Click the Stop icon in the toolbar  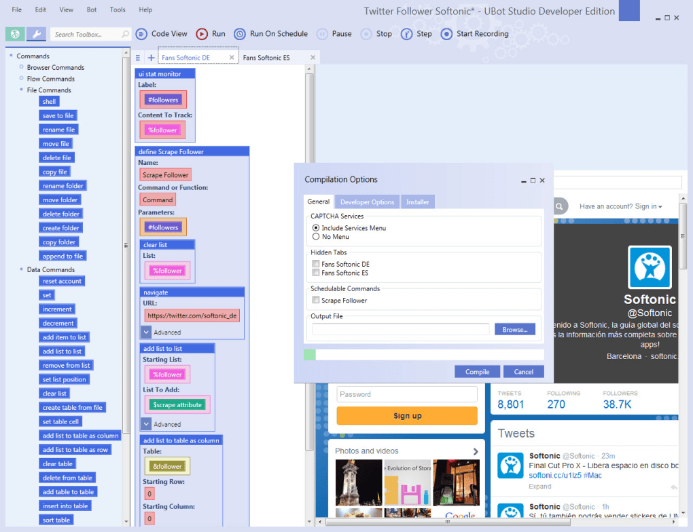tap(366, 34)
